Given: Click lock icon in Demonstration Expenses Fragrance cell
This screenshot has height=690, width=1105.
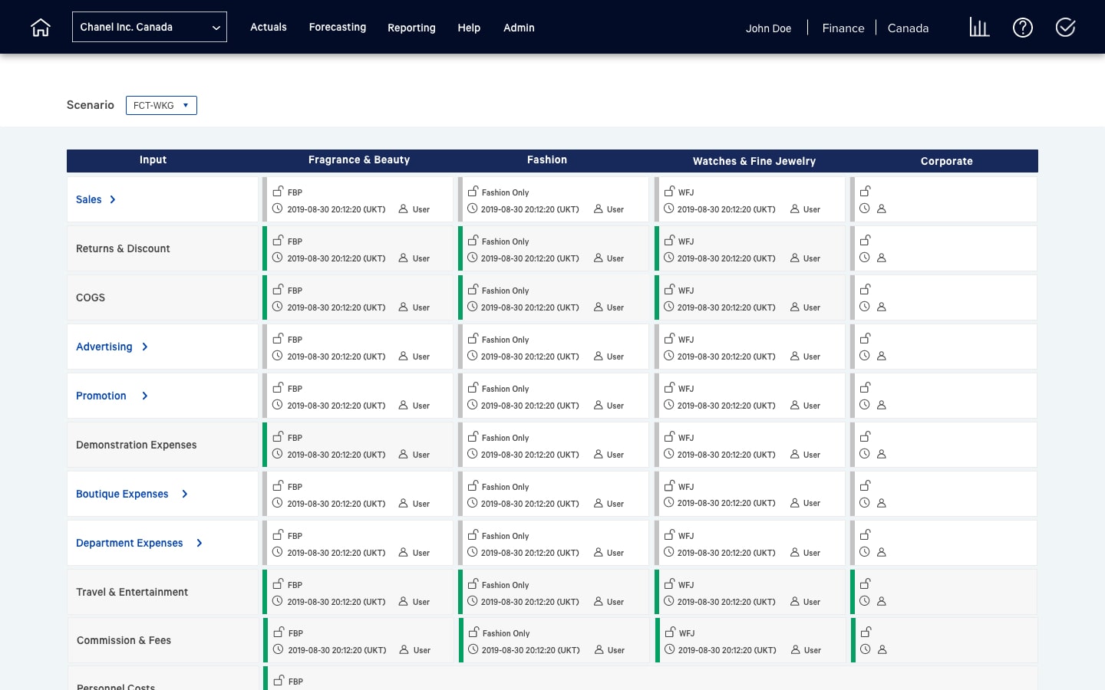Looking at the screenshot, I should click(279, 436).
